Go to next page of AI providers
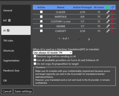The height and width of the screenshot is (96, 119). [x=89, y=39]
